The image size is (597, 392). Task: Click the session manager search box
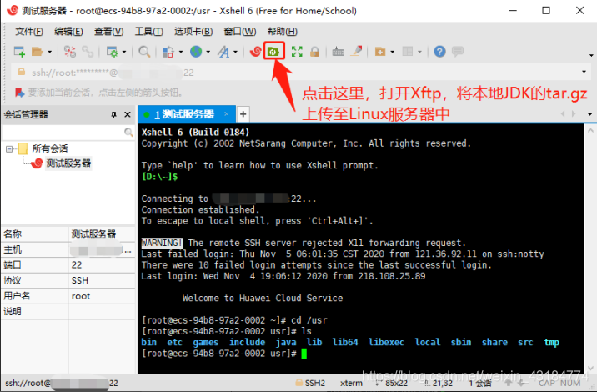pos(63,132)
